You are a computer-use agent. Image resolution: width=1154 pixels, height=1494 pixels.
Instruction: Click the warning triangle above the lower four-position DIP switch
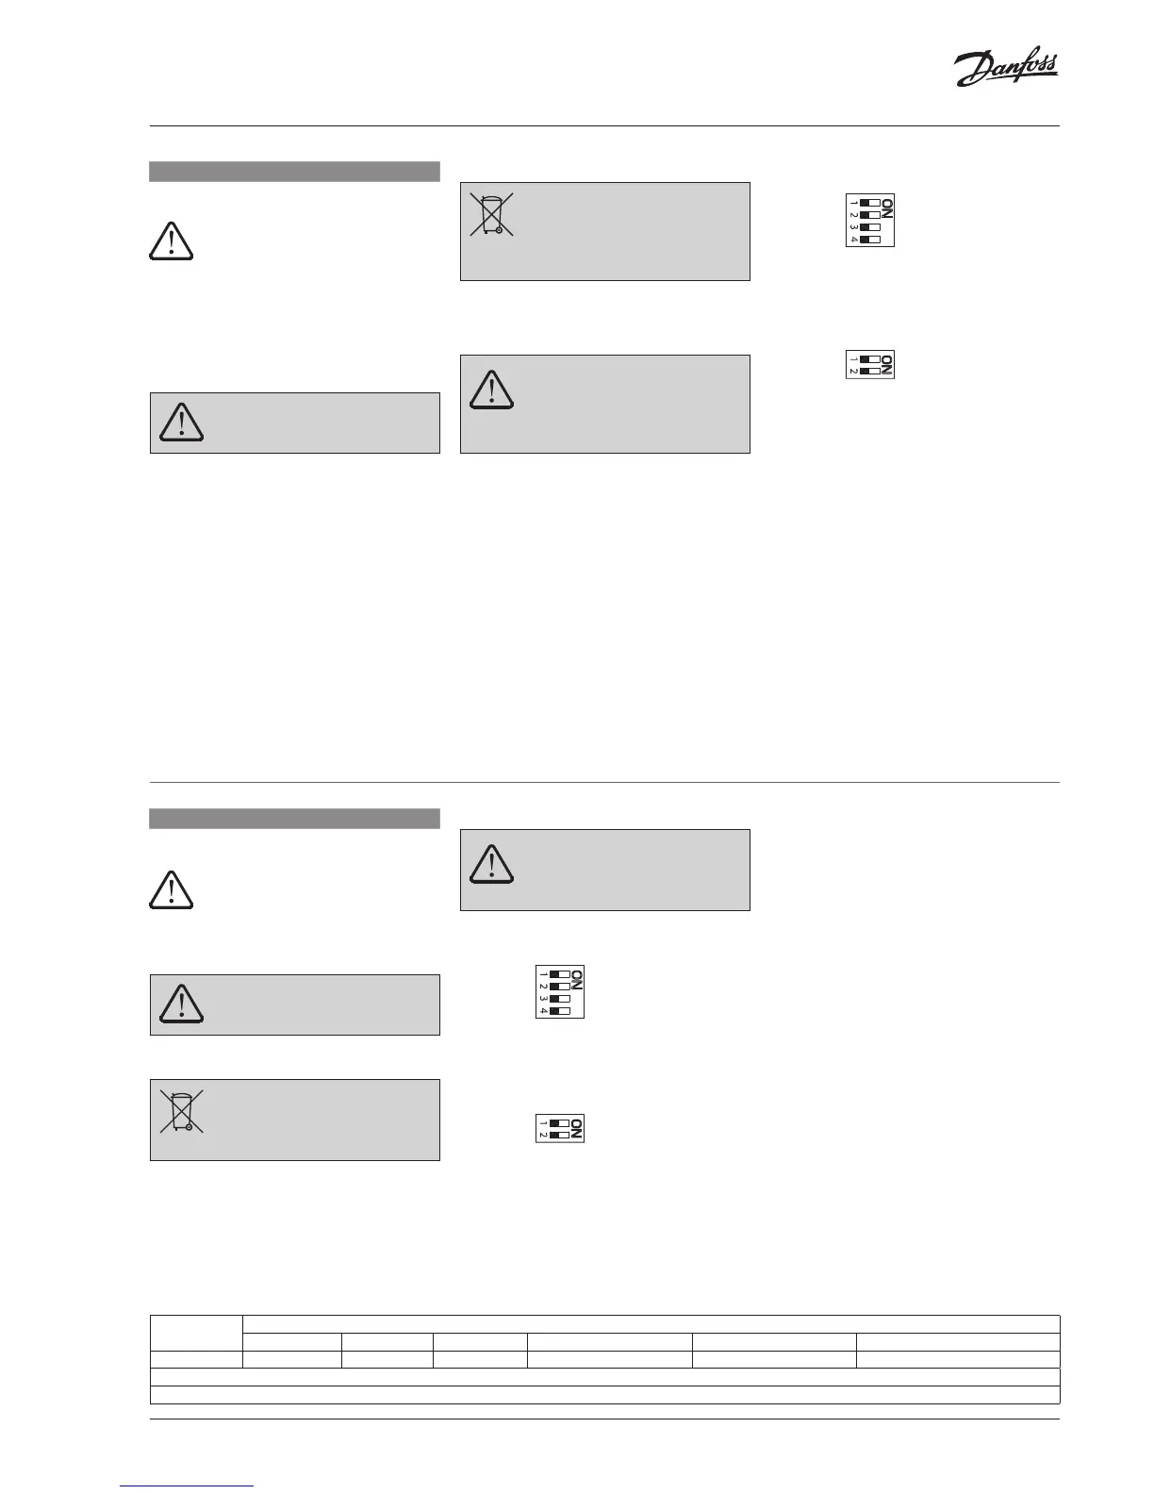491,863
